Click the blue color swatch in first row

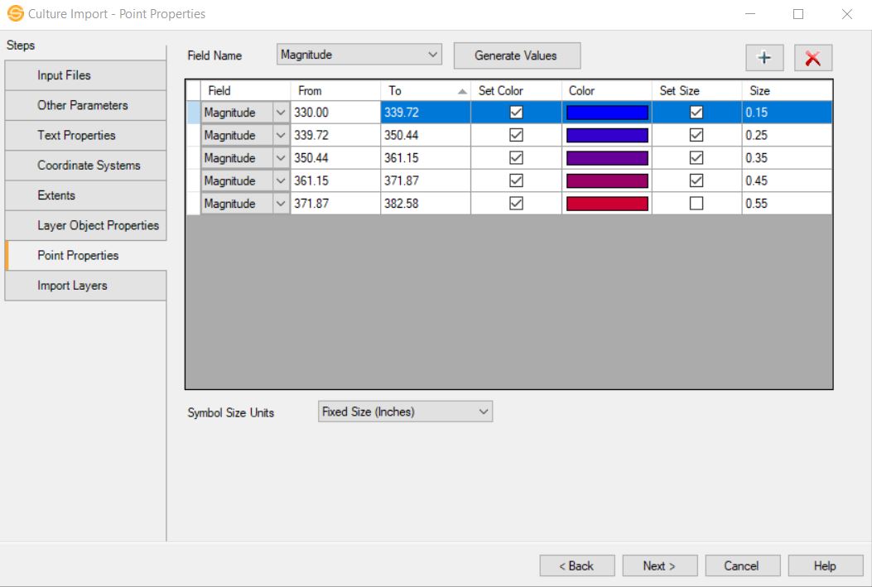606,113
